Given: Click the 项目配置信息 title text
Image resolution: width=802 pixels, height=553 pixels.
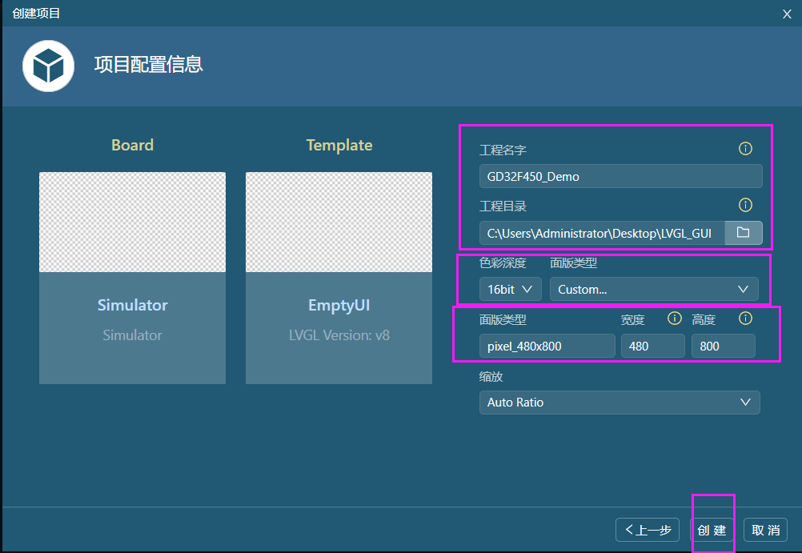Looking at the screenshot, I should (149, 65).
